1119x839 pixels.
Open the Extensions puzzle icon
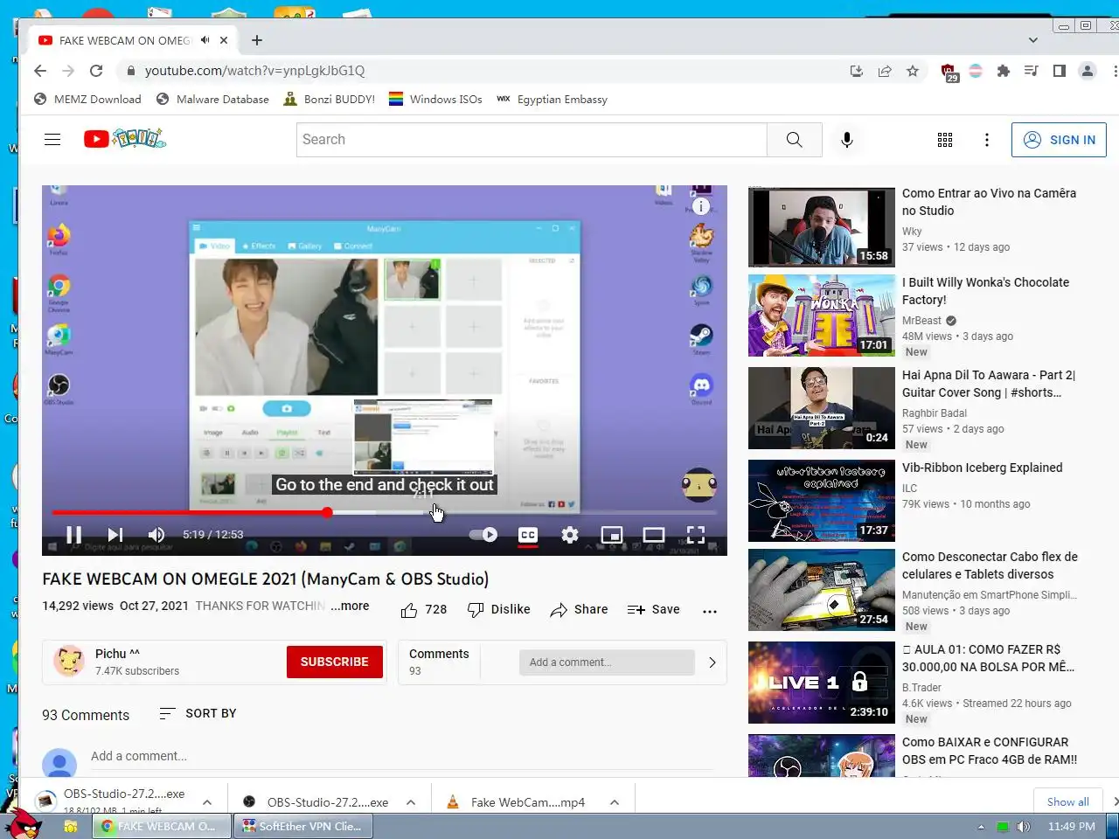point(1004,71)
